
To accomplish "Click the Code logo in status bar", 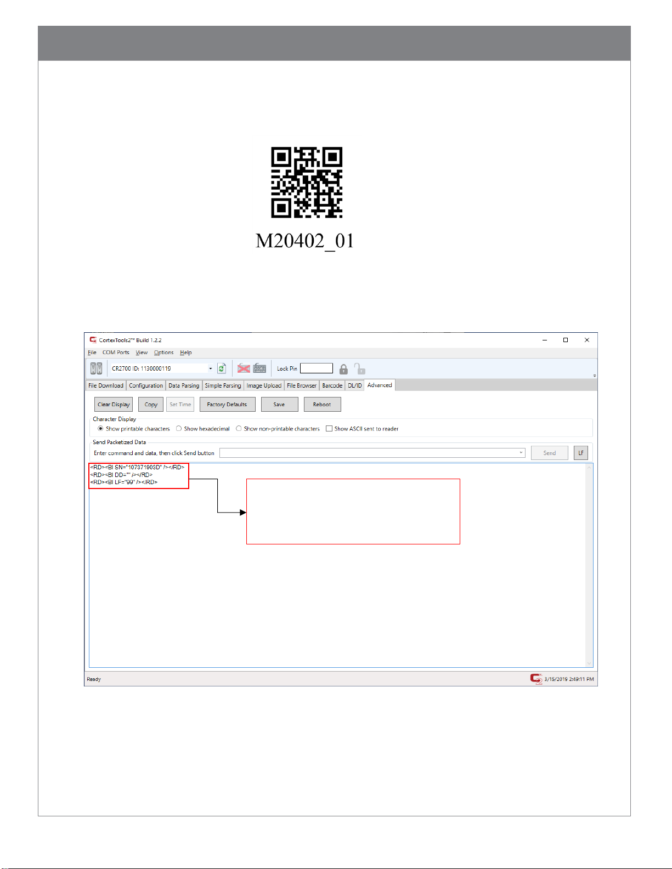I will [x=536, y=679].
